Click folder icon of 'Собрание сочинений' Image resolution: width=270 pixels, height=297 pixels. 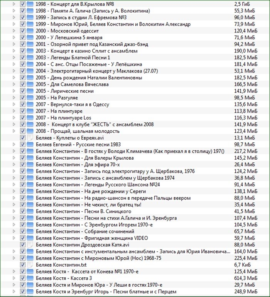pos(30,231)
